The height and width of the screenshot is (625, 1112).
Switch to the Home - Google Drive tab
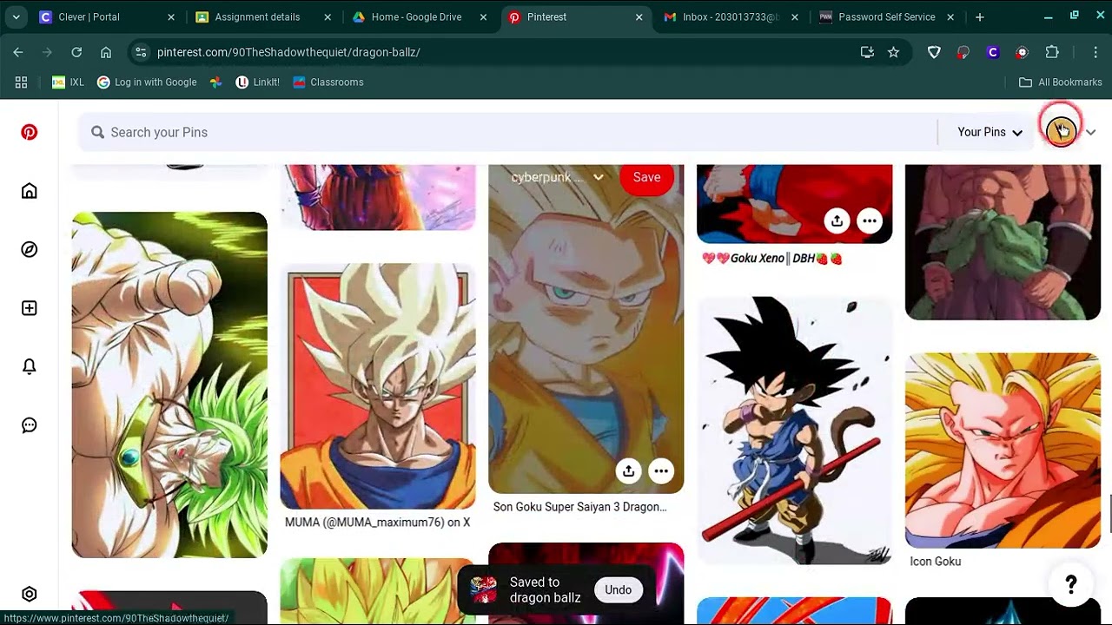point(420,16)
